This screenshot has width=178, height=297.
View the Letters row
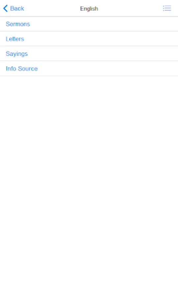click(x=89, y=39)
